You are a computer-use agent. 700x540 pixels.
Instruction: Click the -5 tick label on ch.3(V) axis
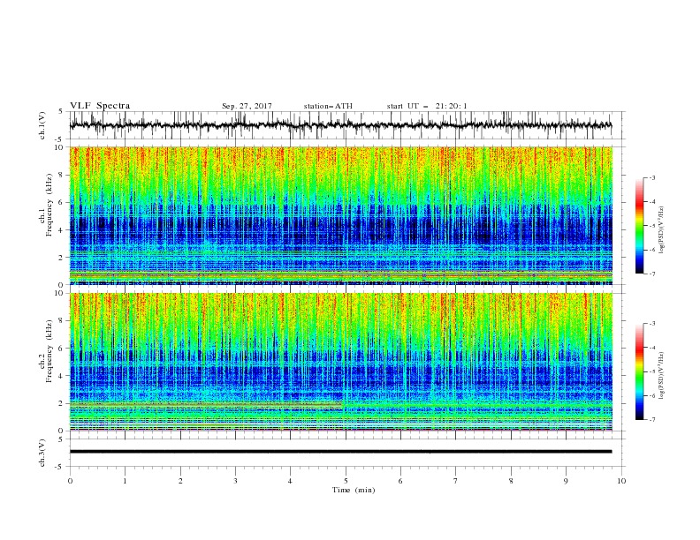click(60, 467)
